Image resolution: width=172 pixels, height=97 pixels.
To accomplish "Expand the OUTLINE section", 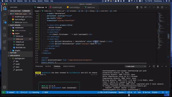I will pos(20,53).
